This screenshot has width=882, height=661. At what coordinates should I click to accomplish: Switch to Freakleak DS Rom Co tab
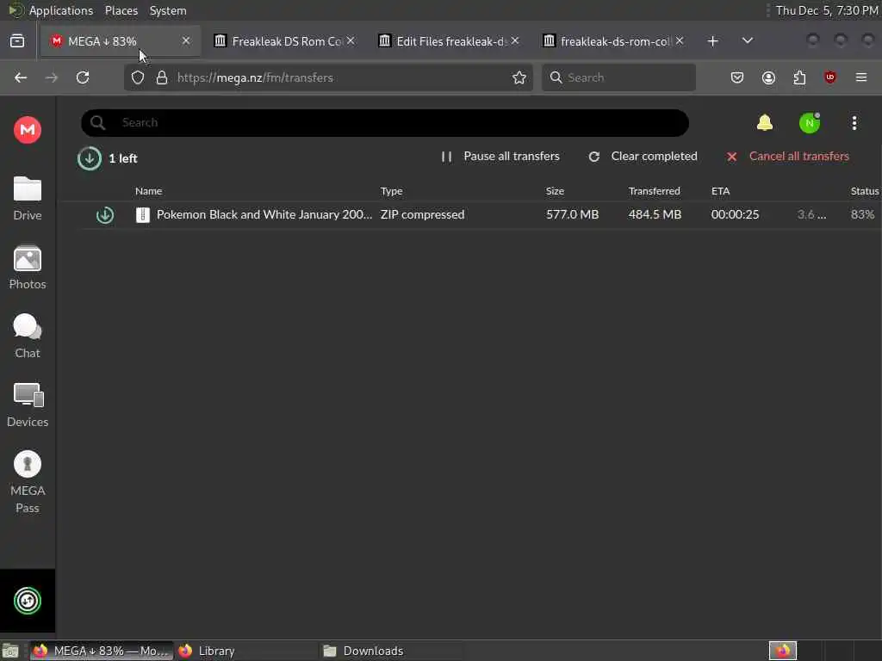click(x=284, y=41)
